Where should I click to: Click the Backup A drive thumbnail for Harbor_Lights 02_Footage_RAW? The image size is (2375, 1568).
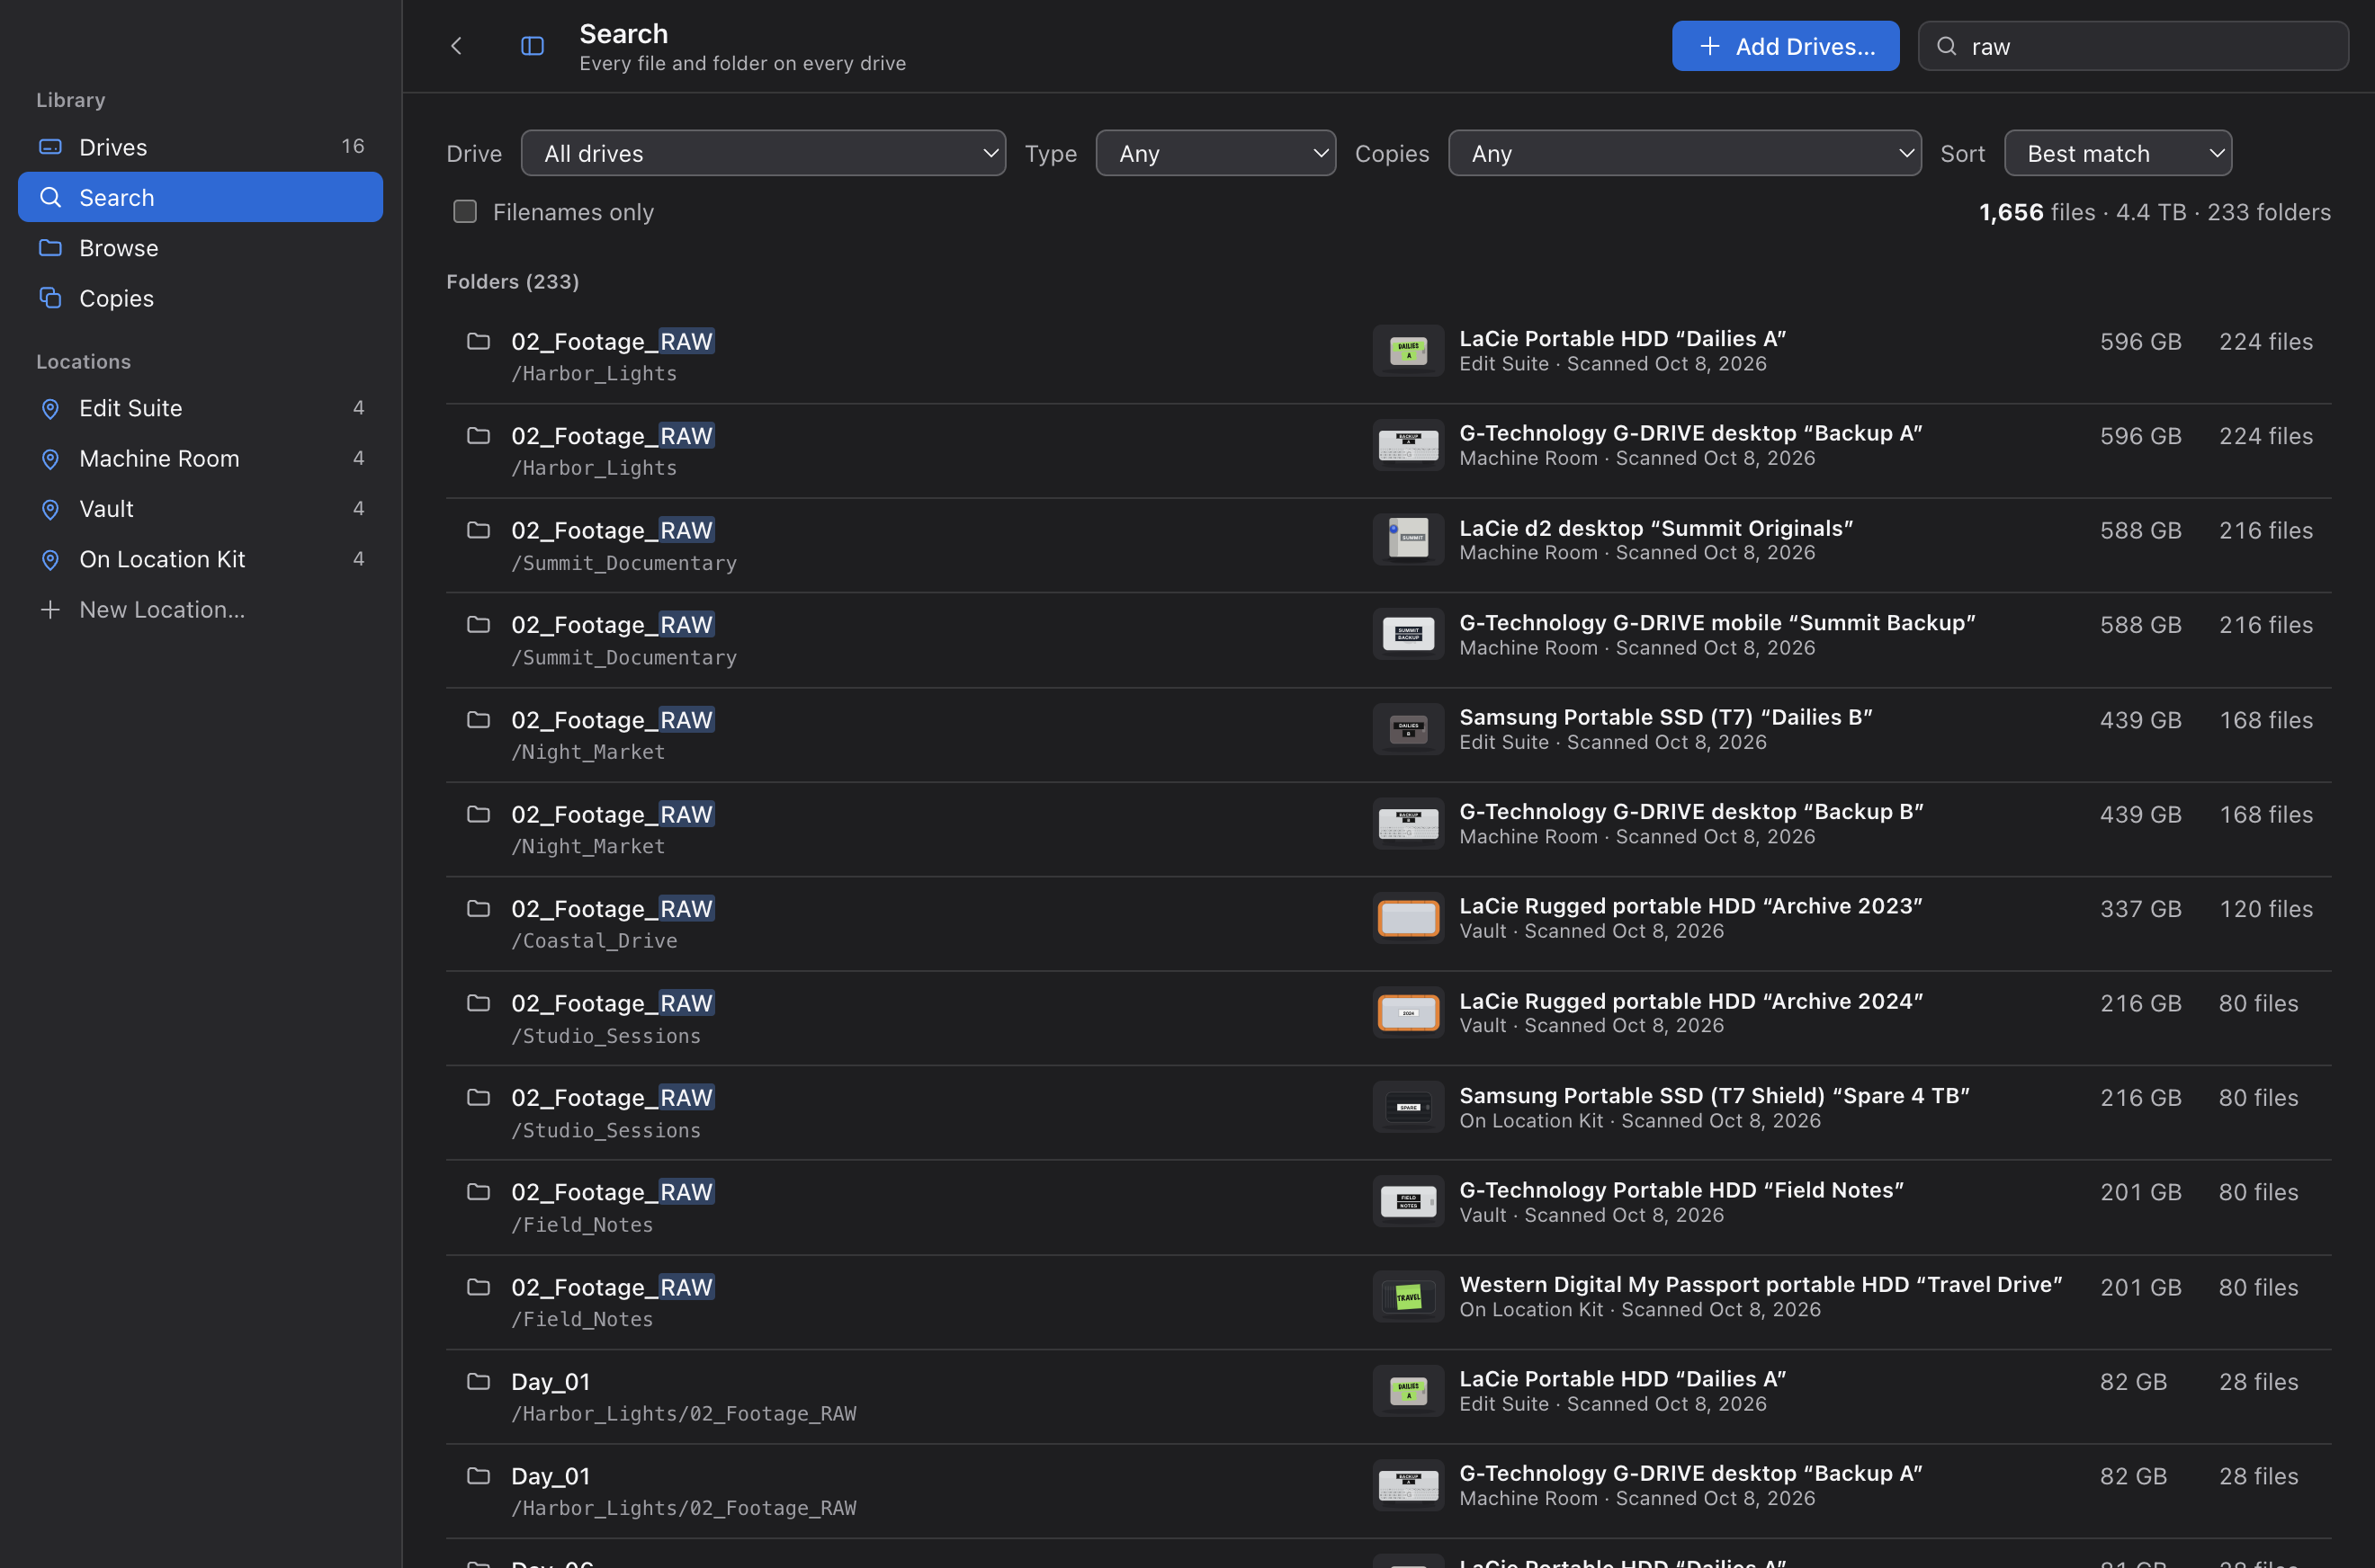1408,445
